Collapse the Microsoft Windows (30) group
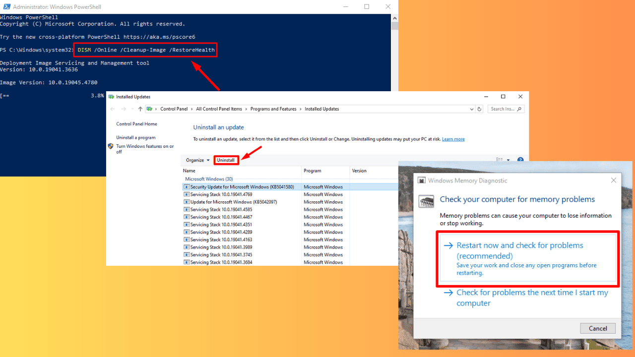 [209, 179]
